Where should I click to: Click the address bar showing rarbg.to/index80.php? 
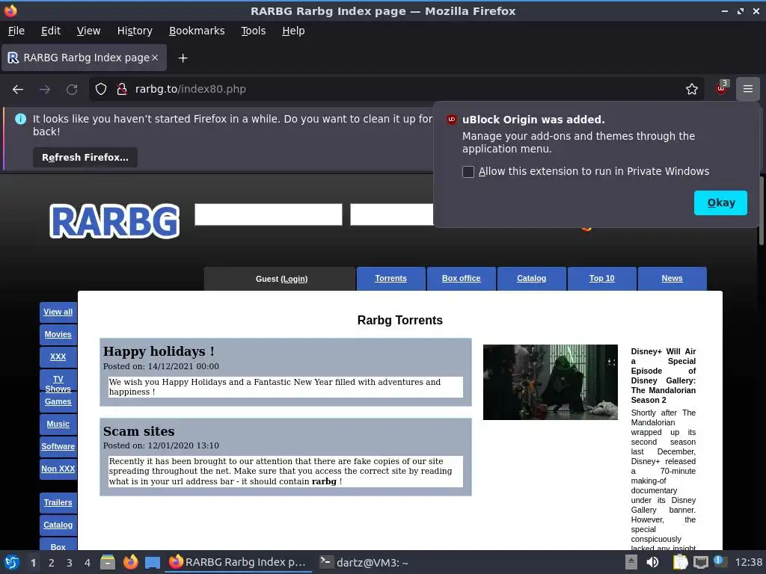[396, 90]
